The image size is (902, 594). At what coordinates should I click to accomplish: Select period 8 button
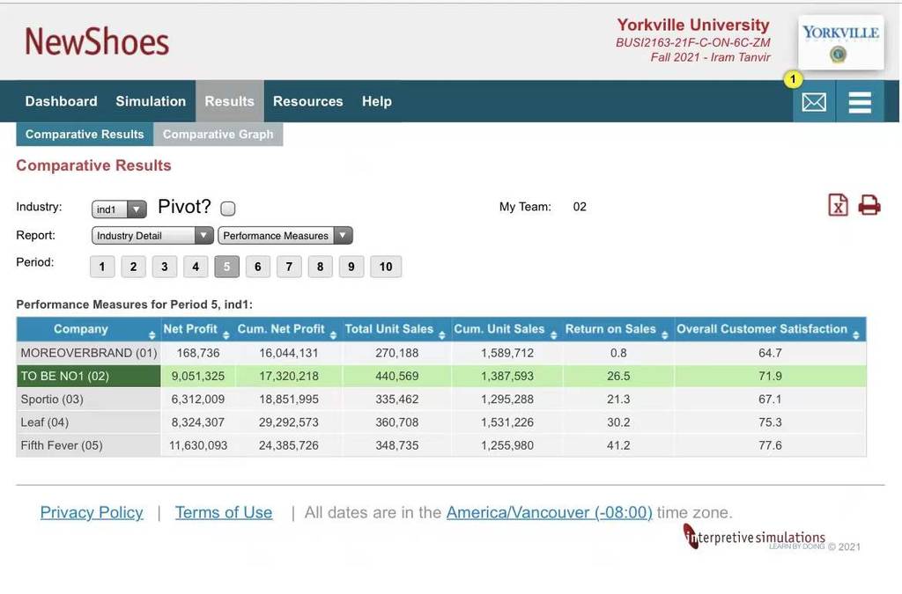pyautogui.click(x=320, y=267)
